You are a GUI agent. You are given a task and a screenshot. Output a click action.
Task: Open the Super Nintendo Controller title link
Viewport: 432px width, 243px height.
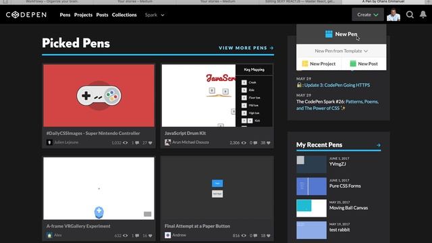click(93, 133)
